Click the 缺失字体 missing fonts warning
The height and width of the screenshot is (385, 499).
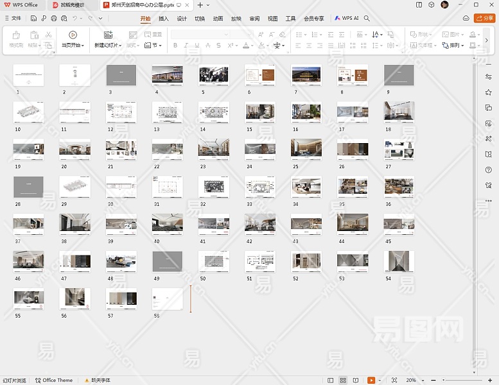pos(97,381)
